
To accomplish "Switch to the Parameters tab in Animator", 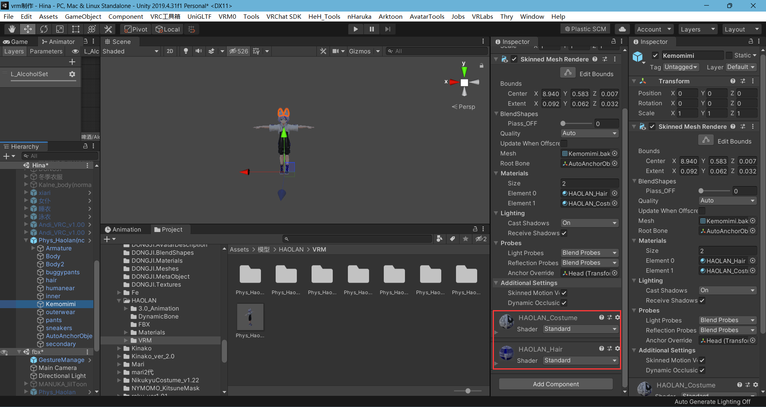I will click(46, 51).
